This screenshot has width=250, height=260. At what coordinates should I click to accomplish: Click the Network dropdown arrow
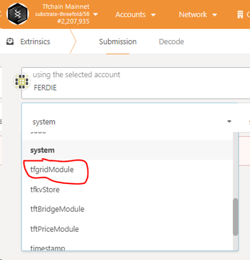[x=215, y=15]
